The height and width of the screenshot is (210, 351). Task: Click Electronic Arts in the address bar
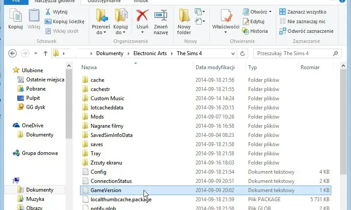[150, 53]
